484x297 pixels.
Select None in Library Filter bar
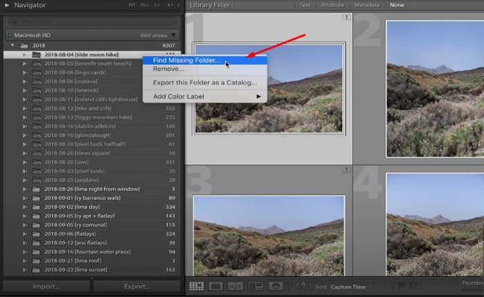[x=397, y=5]
